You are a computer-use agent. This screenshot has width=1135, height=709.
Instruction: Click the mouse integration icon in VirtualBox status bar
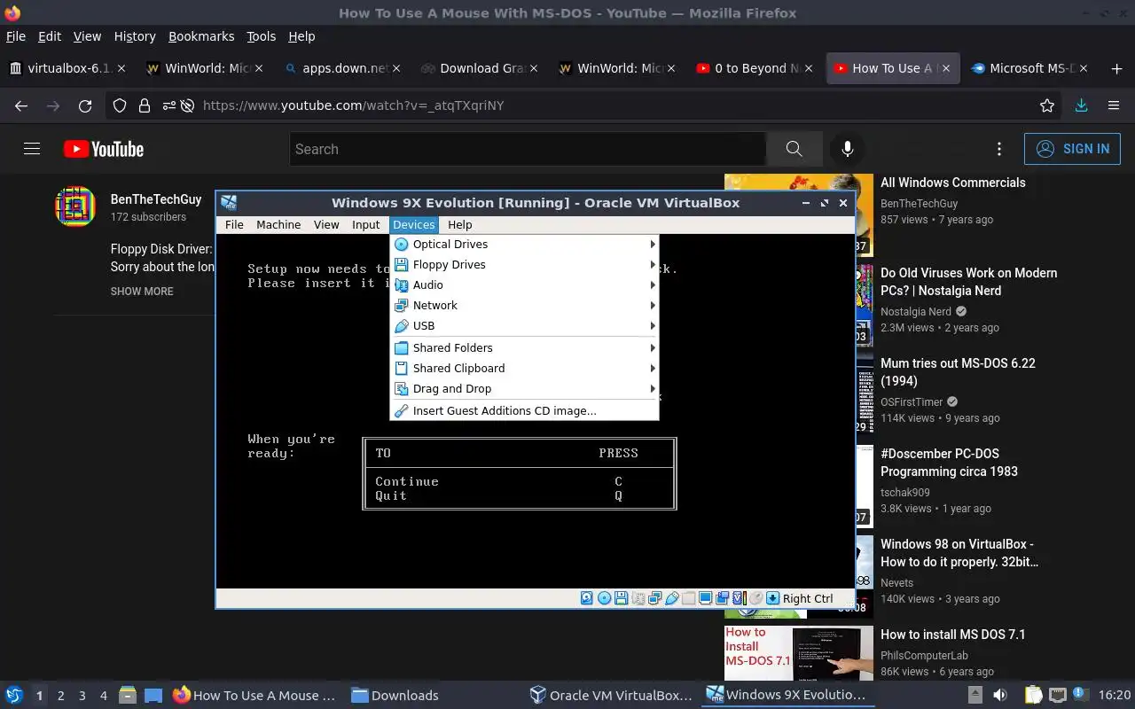755,598
